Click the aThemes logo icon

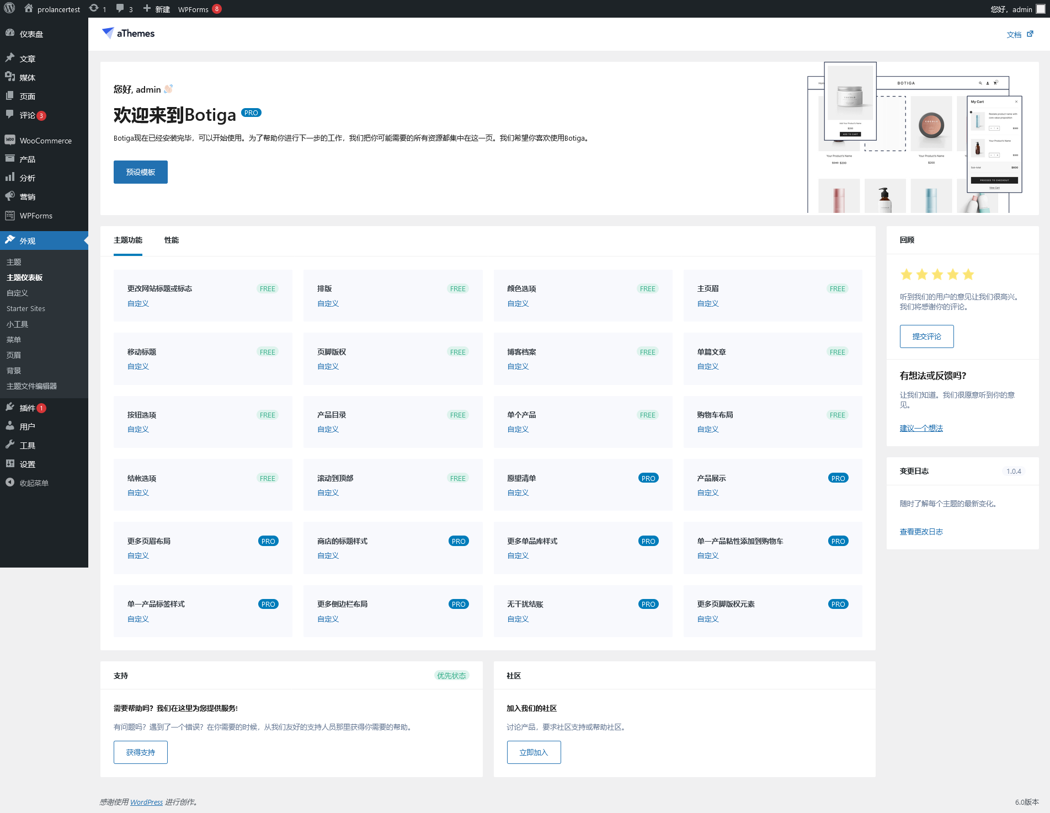point(108,33)
